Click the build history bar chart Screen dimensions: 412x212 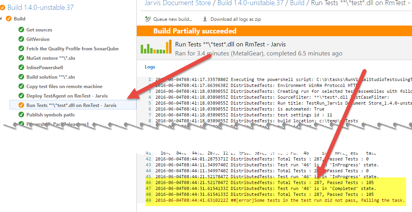tap(156, 47)
